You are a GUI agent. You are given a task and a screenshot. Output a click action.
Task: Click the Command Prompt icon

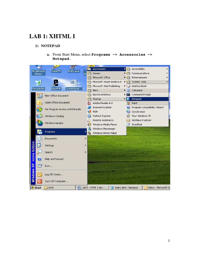click(x=129, y=95)
